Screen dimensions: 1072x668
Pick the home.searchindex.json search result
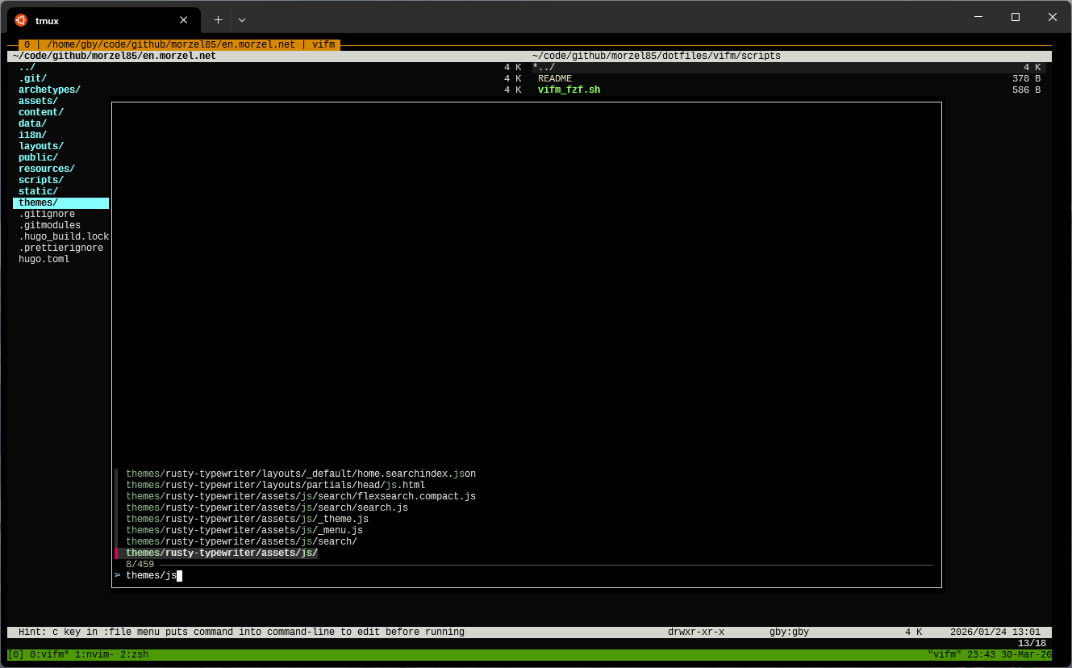300,474
